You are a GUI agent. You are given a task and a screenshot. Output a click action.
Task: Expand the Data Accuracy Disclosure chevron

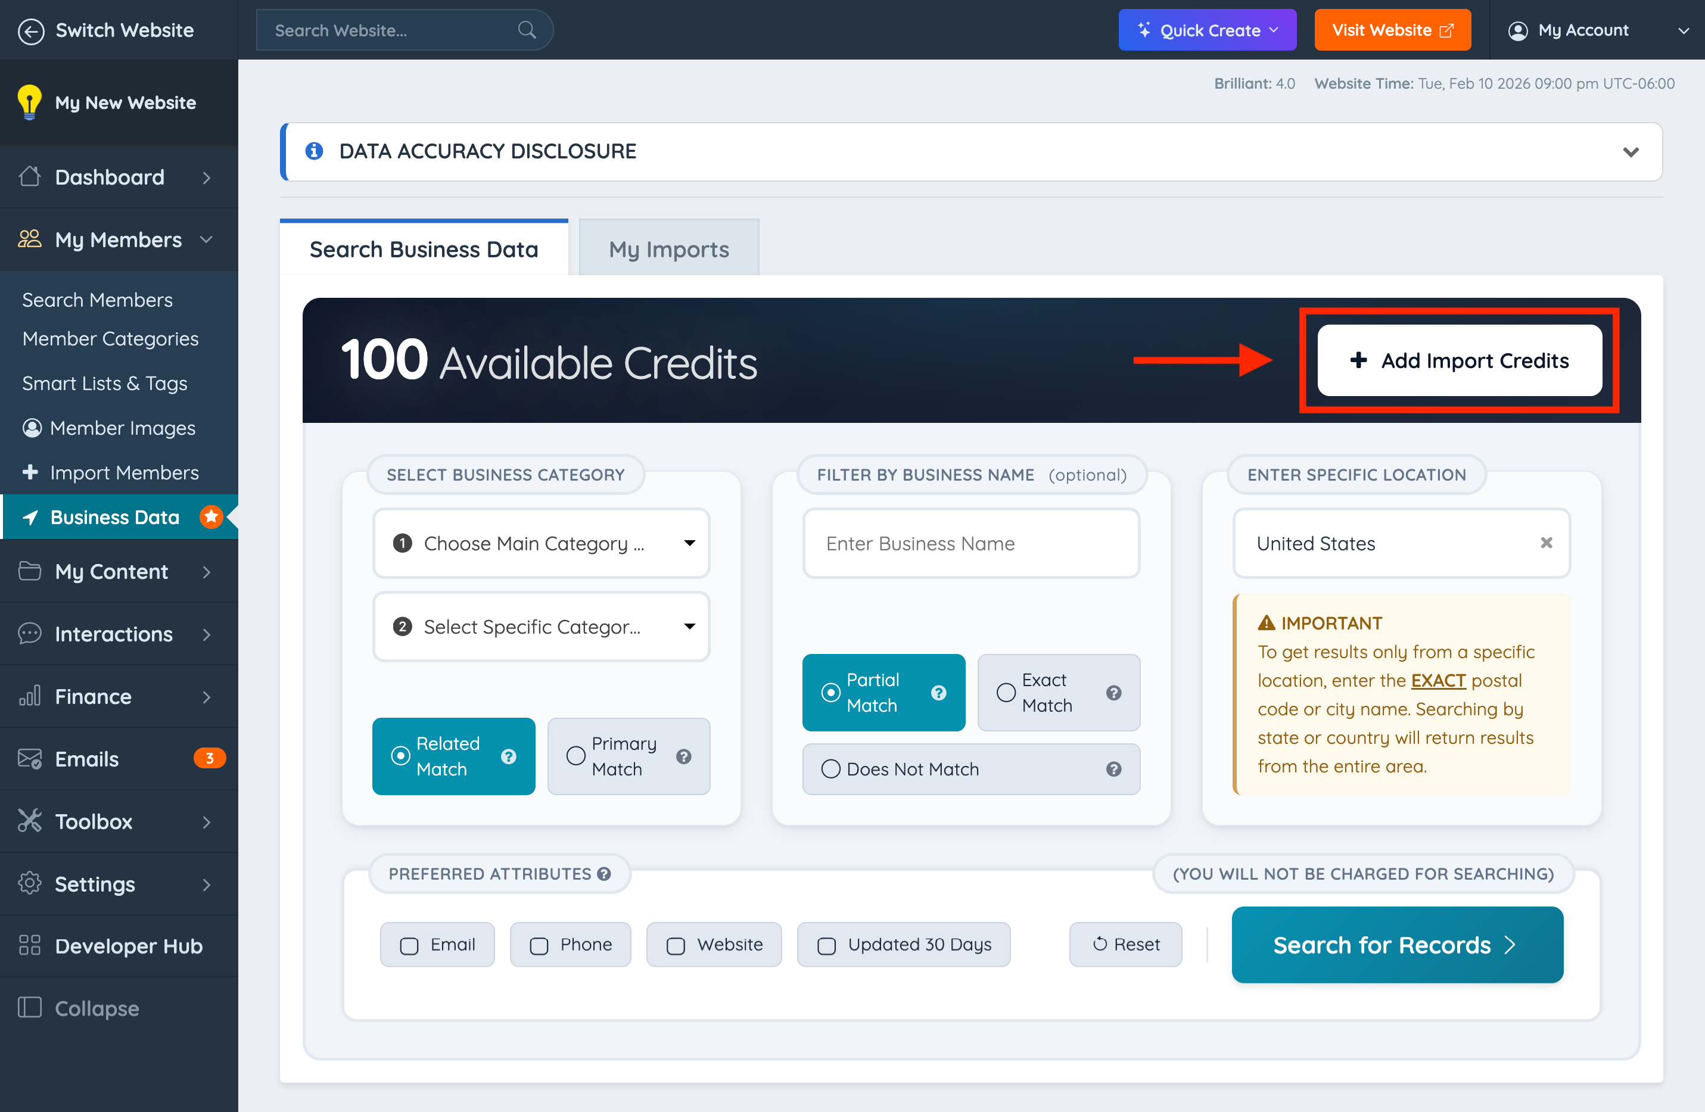[x=1631, y=152]
